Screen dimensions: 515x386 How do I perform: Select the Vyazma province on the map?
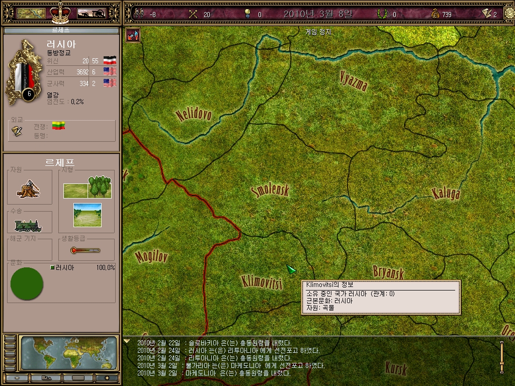coord(354,80)
